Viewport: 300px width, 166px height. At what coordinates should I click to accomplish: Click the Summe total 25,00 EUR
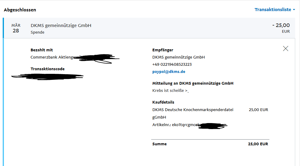258,144
